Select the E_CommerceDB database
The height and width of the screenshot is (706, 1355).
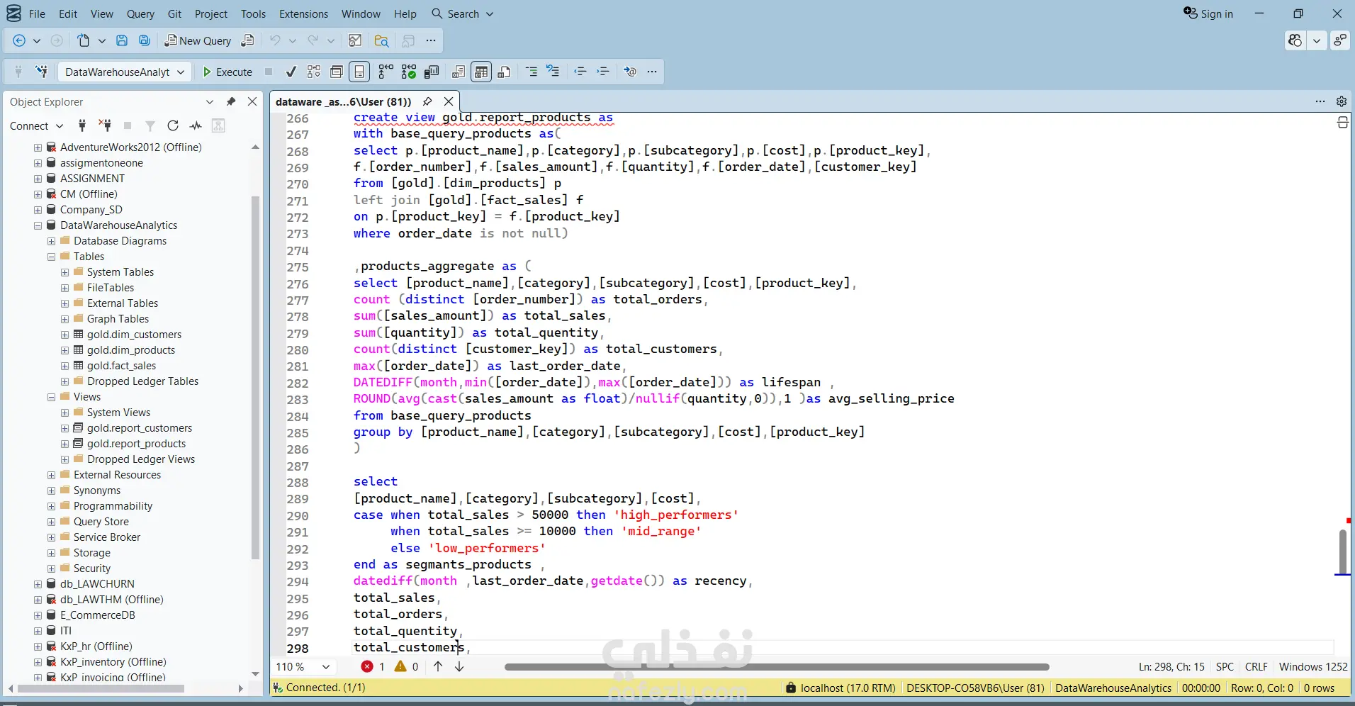[x=97, y=615]
